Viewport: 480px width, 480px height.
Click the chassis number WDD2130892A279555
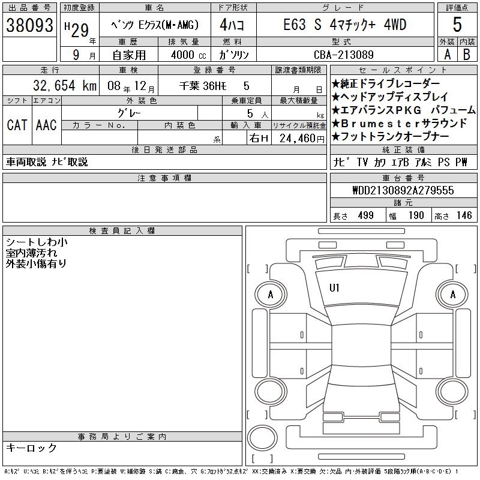(x=403, y=190)
